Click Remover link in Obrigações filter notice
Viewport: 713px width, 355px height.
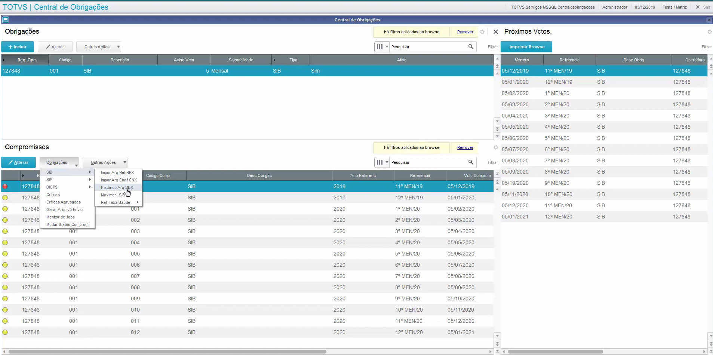[x=465, y=32]
